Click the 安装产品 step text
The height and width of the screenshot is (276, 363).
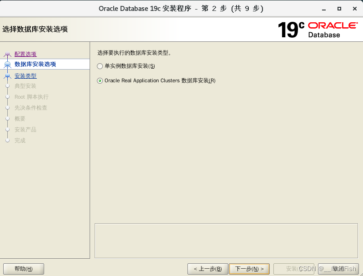pyautogui.click(x=25, y=130)
